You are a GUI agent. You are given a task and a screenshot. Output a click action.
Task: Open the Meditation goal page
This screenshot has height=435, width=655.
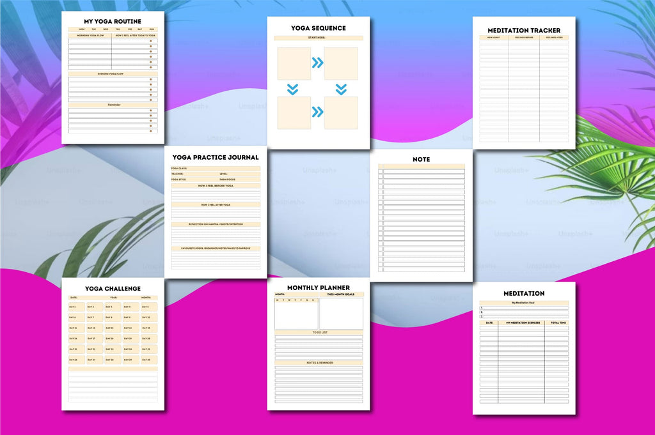click(x=524, y=348)
